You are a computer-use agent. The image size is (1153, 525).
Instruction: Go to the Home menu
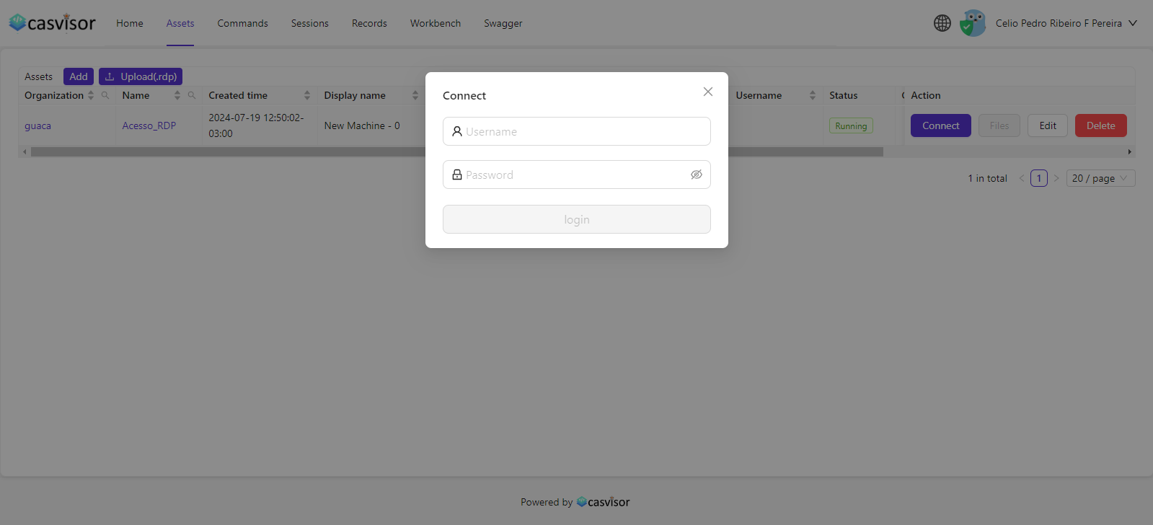(130, 23)
